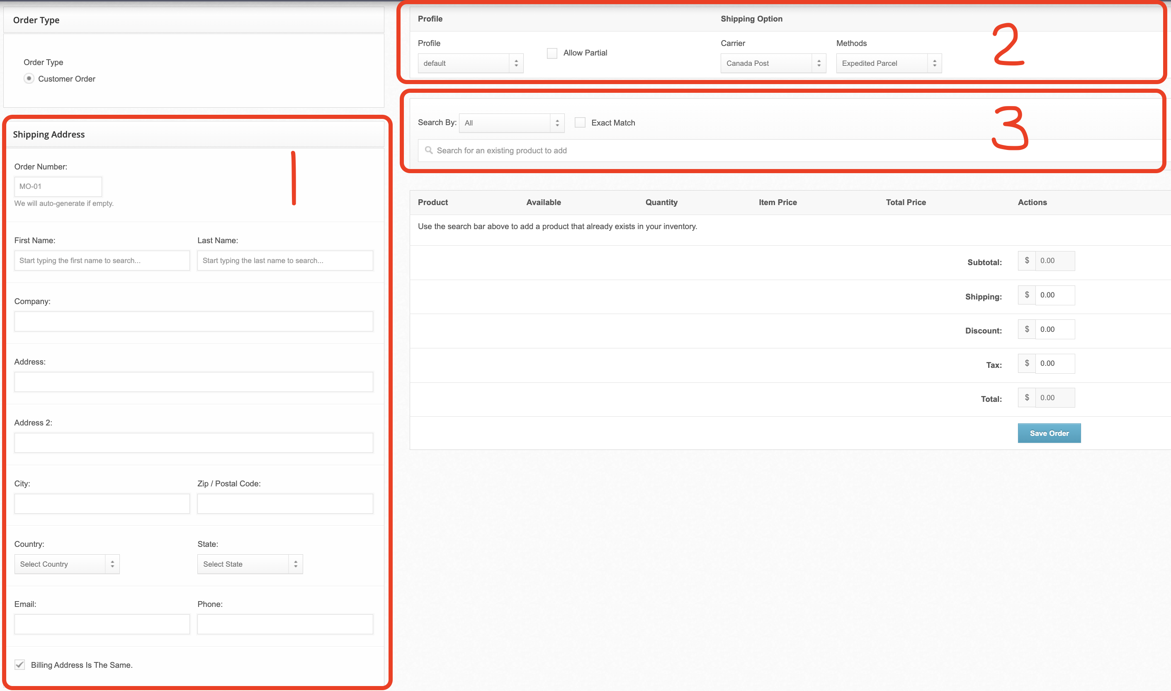This screenshot has height=691, width=1171.
Task: Click the Discount amount field
Action: (x=1054, y=329)
